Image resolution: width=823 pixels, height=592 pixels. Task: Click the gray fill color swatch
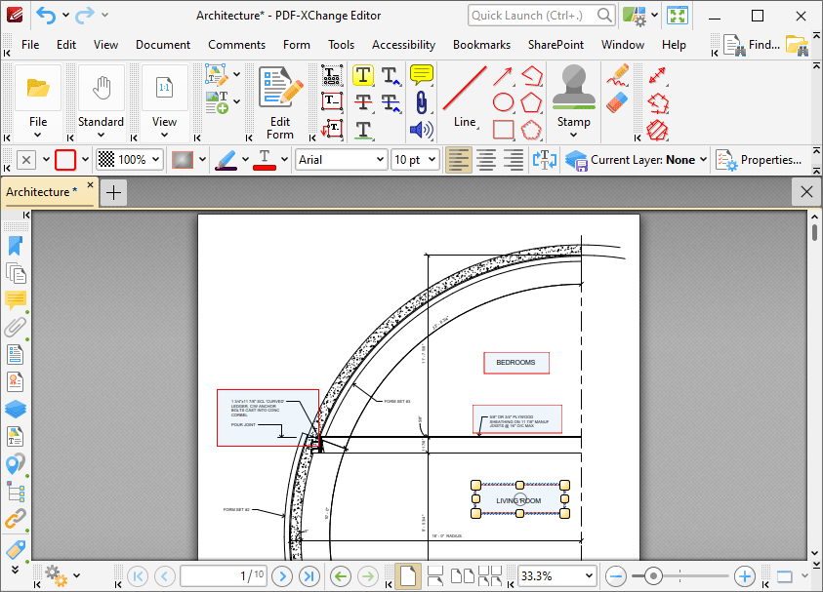[x=183, y=159]
